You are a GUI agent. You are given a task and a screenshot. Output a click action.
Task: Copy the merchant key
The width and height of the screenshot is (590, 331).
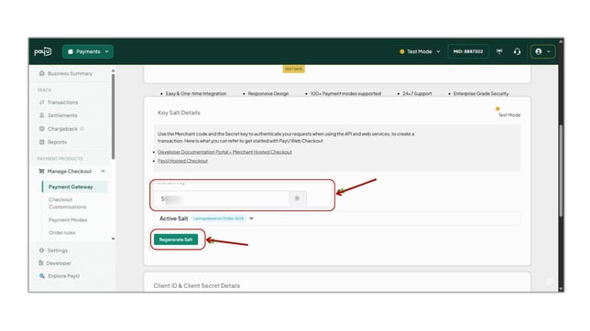(297, 198)
